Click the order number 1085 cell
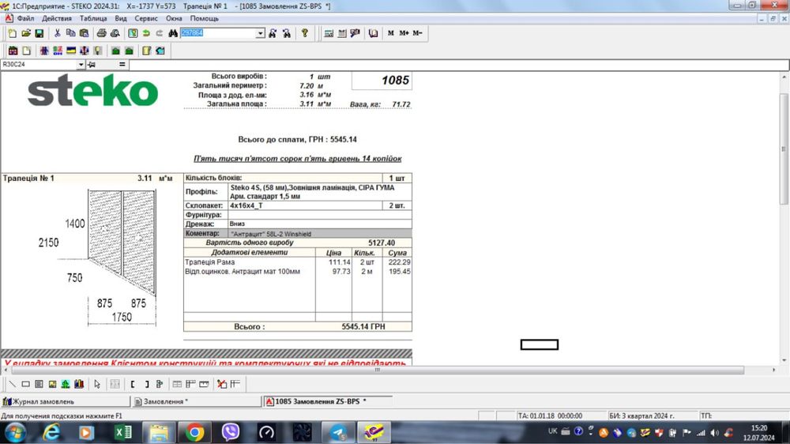This screenshot has height=444, width=790. coord(382,81)
